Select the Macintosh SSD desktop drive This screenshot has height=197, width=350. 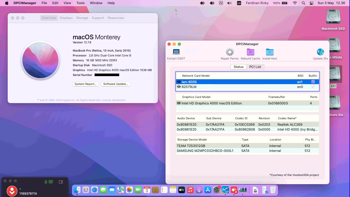tap(333, 20)
